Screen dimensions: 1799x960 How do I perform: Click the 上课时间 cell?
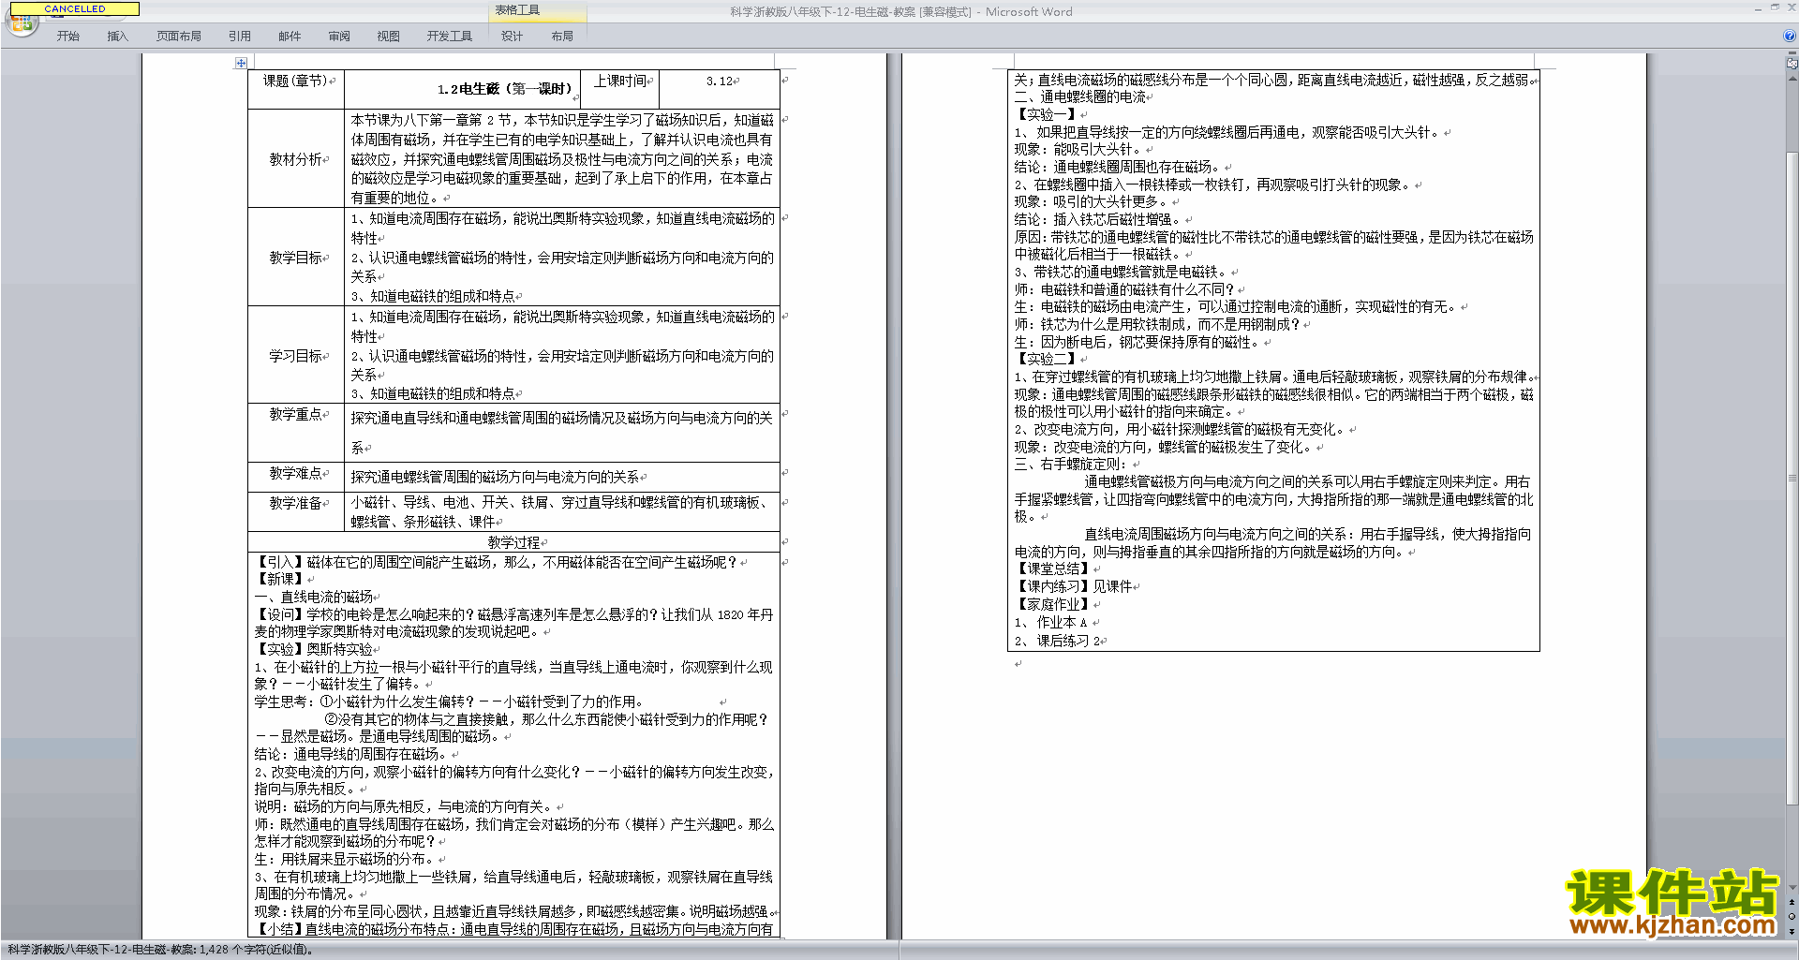(620, 89)
